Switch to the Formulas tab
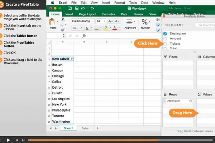215x143 pixels. (x=109, y=14)
